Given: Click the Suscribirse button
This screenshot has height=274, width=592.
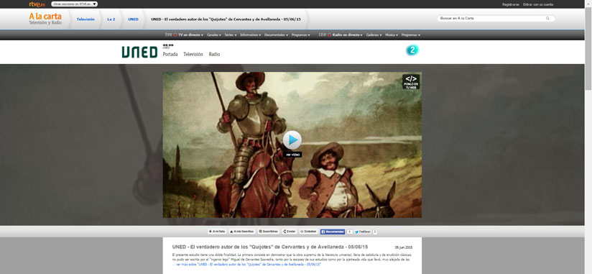Looking at the screenshot, I should click(x=269, y=232).
